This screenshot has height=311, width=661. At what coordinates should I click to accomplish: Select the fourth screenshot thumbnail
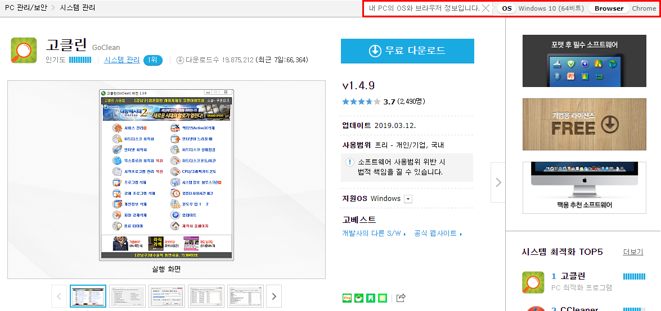[206, 296]
